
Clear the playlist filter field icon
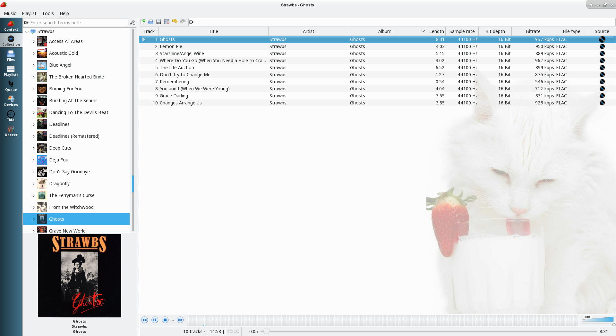[x=192, y=22]
